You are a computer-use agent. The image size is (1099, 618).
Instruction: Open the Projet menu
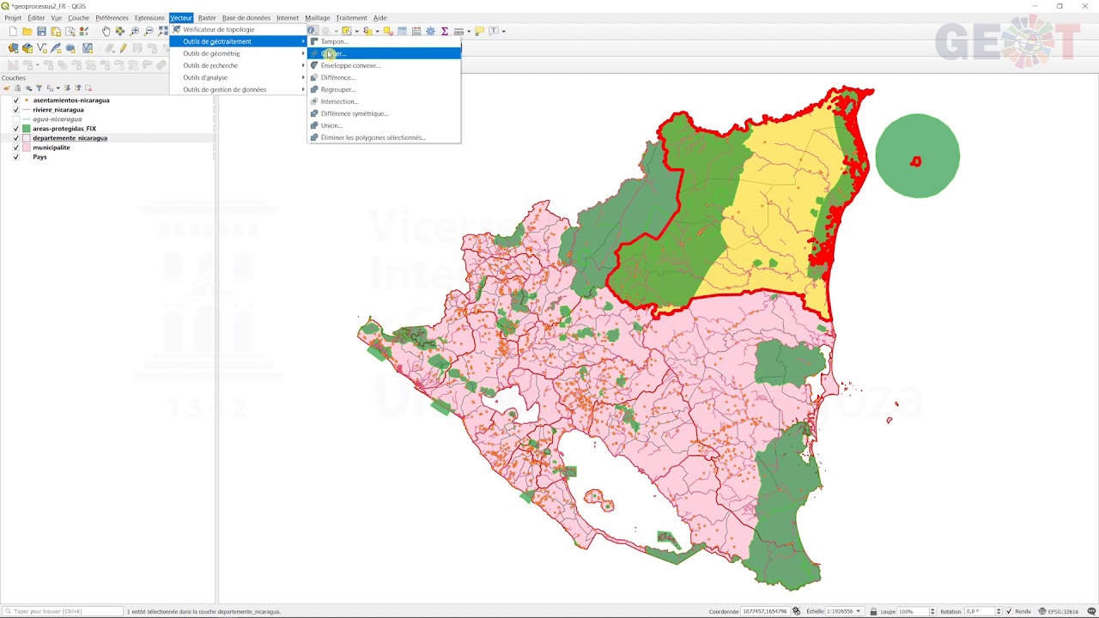[13, 17]
